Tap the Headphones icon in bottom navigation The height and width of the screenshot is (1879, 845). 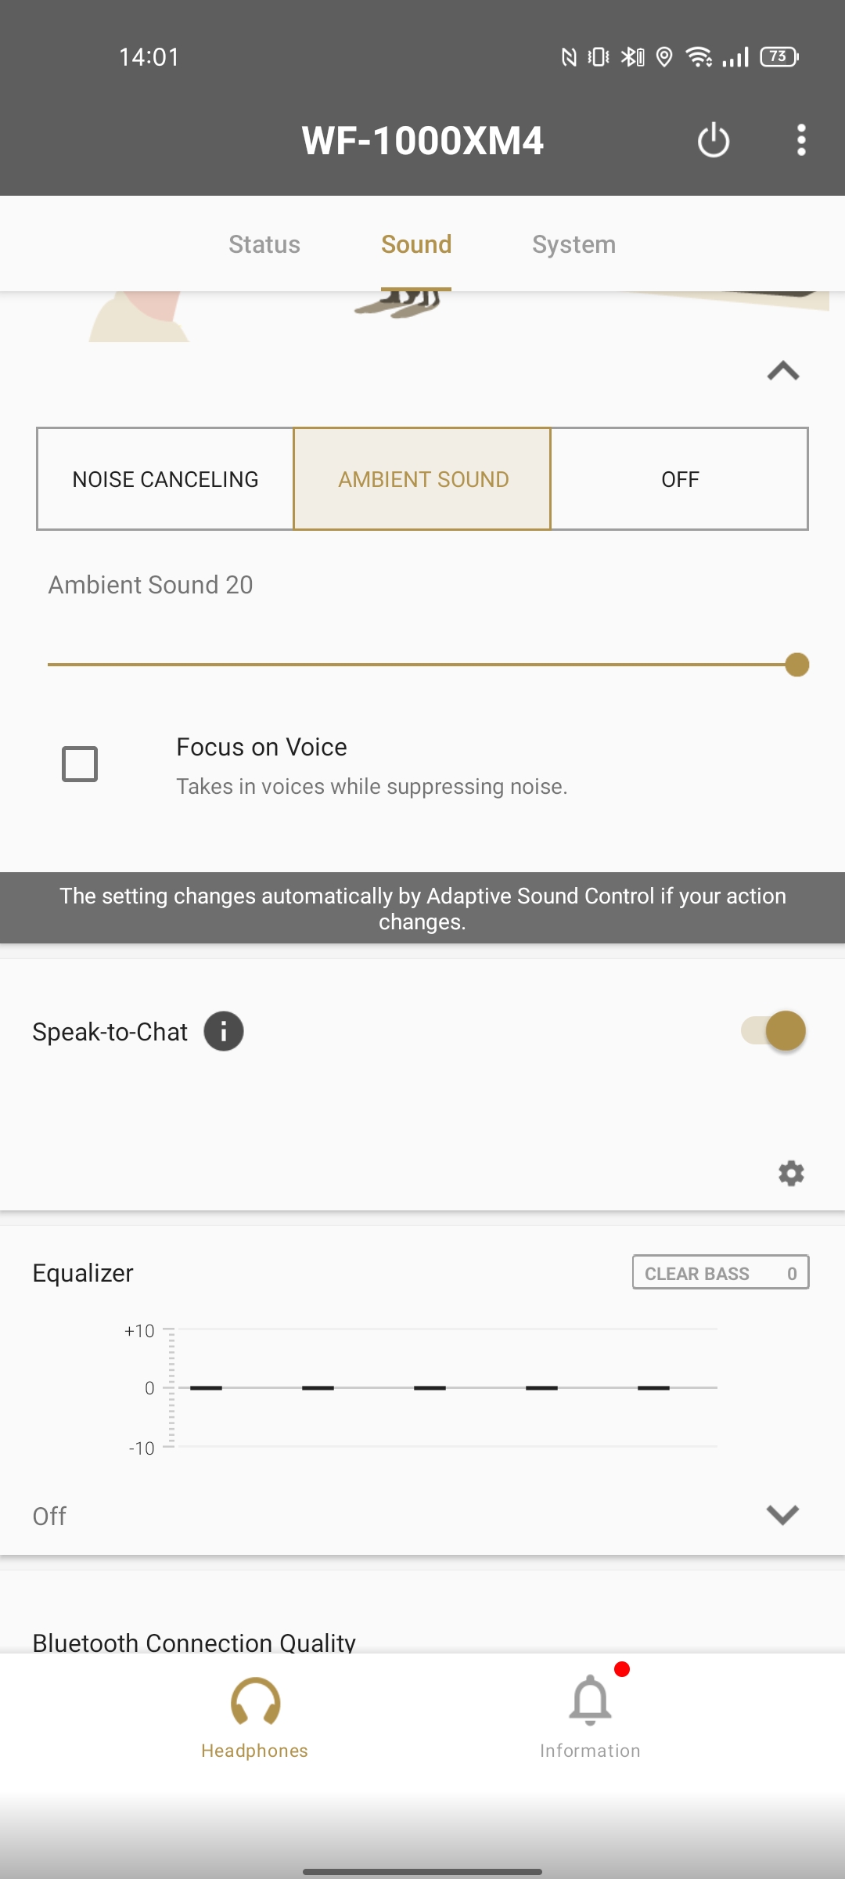coord(255,1702)
